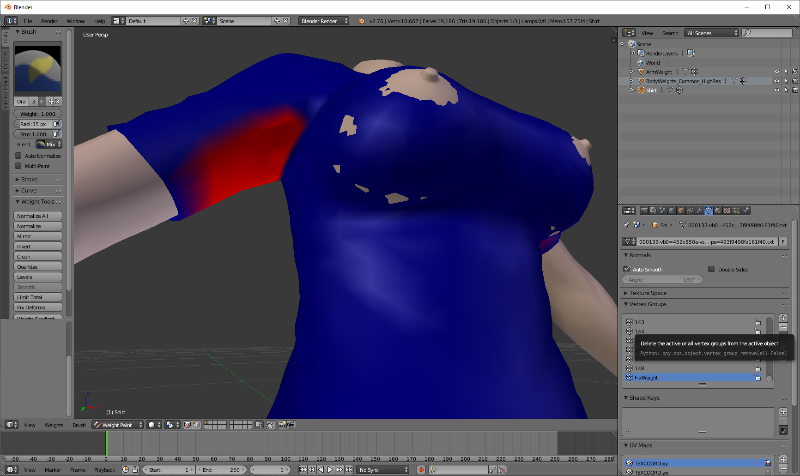Viewport: 800px width, 476px height.
Task: Click the Normalize All button
Action: [x=38, y=216]
